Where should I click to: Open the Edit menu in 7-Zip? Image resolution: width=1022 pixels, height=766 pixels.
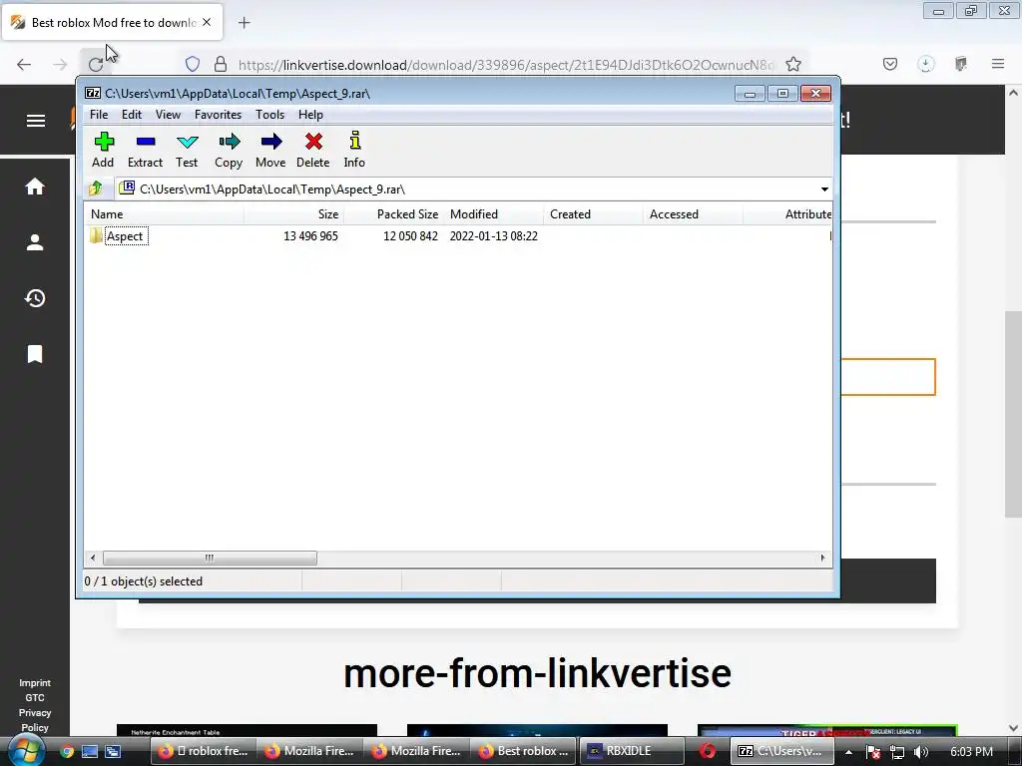(132, 115)
